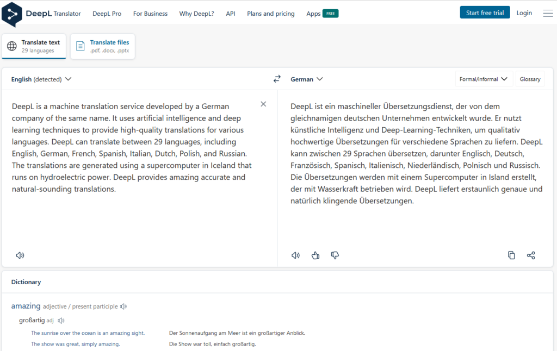Image resolution: width=557 pixels, height=351 pixels.
Task: Give thumbs down to the translation
Action: point(335,255)
